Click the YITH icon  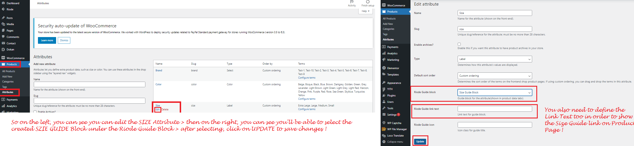click(384, 89)
